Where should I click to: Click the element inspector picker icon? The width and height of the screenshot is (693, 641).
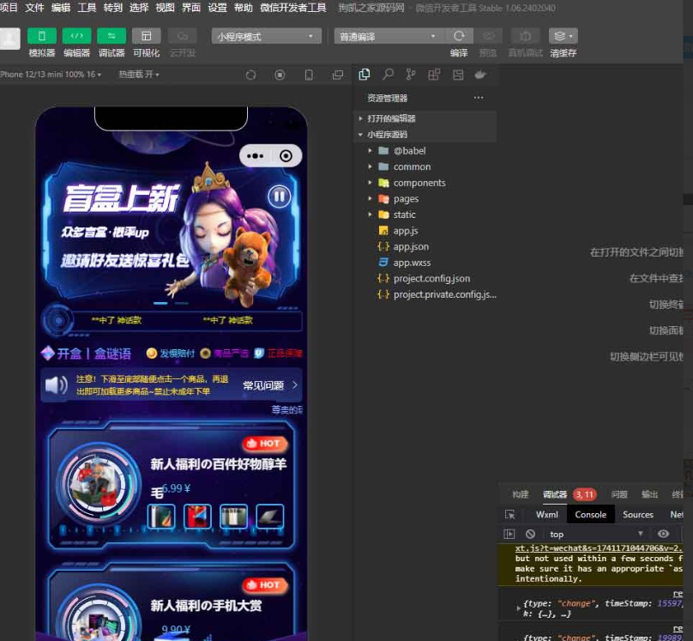[x=510, y=515]
